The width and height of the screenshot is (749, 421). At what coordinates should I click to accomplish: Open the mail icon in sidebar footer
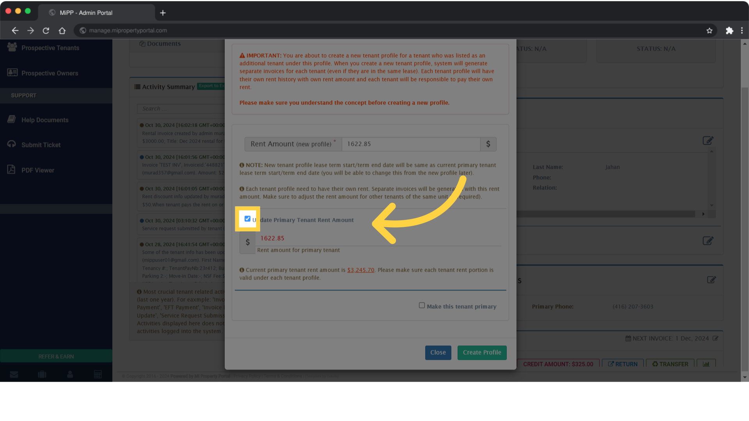(14, 375)
